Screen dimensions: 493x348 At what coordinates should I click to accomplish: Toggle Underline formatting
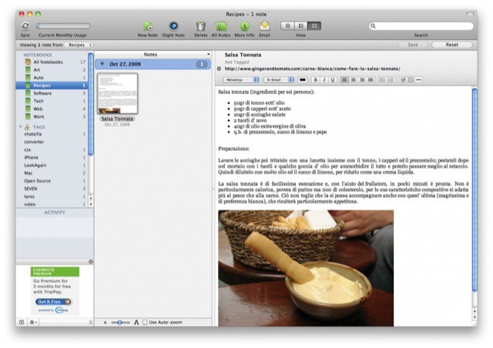(333, 80)
